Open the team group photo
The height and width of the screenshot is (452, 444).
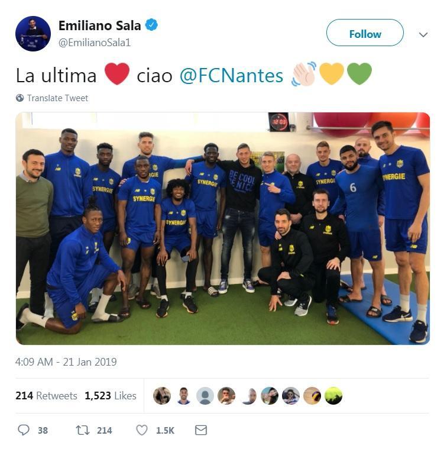click(x=222, y=228)
